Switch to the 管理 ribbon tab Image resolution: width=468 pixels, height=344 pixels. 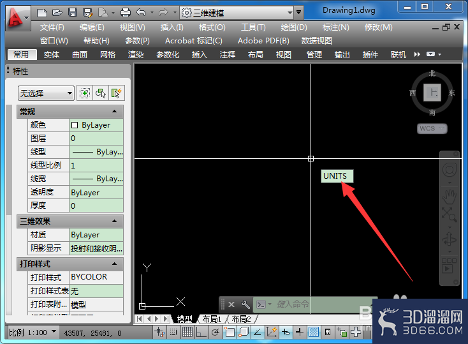(314, 55)
